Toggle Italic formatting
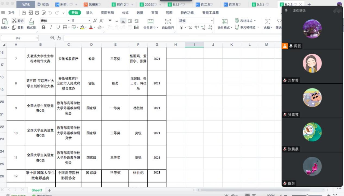The height and width of the screenshot is (196, 344). click(x=51, y=27)
